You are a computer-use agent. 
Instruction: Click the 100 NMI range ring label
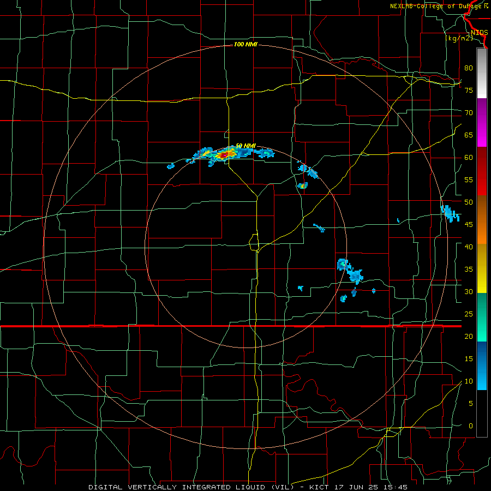point(245,45)
